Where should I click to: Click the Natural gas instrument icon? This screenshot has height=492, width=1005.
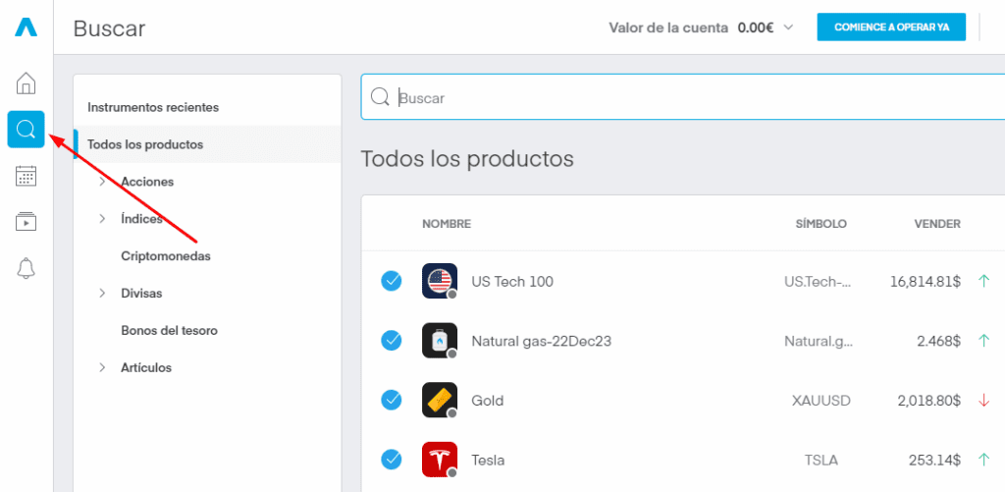pyautogui.click(x=440, y=341)
